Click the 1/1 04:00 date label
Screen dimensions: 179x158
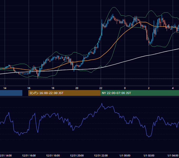(x=173, y=155)
